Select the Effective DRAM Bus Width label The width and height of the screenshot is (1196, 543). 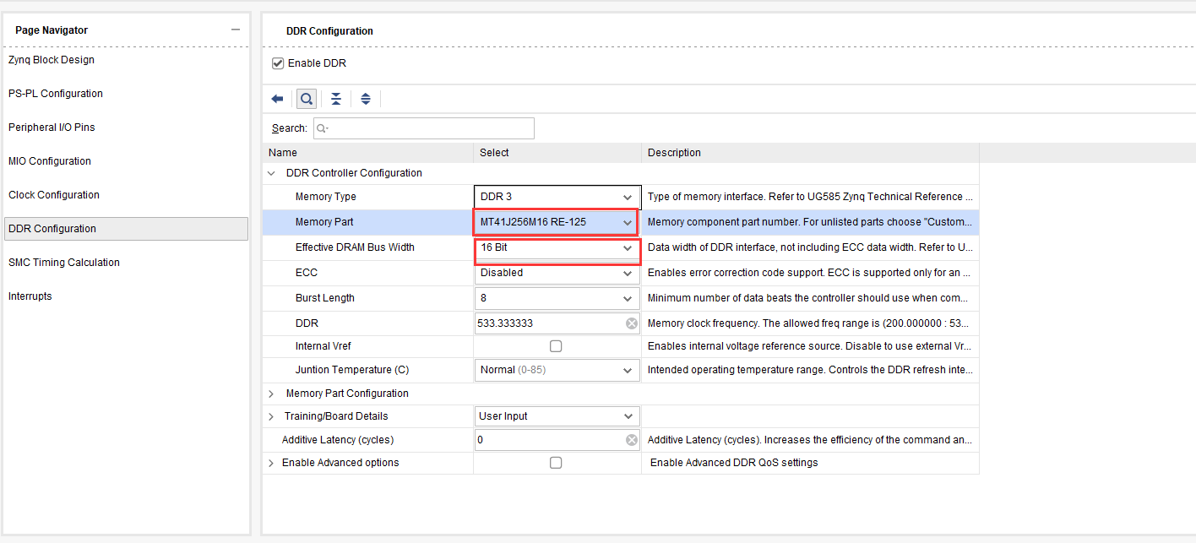point(355,247)
